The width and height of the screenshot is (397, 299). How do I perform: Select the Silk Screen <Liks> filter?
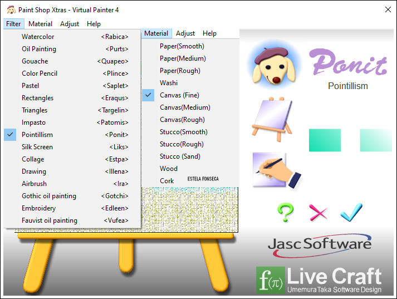pos(72,147)
